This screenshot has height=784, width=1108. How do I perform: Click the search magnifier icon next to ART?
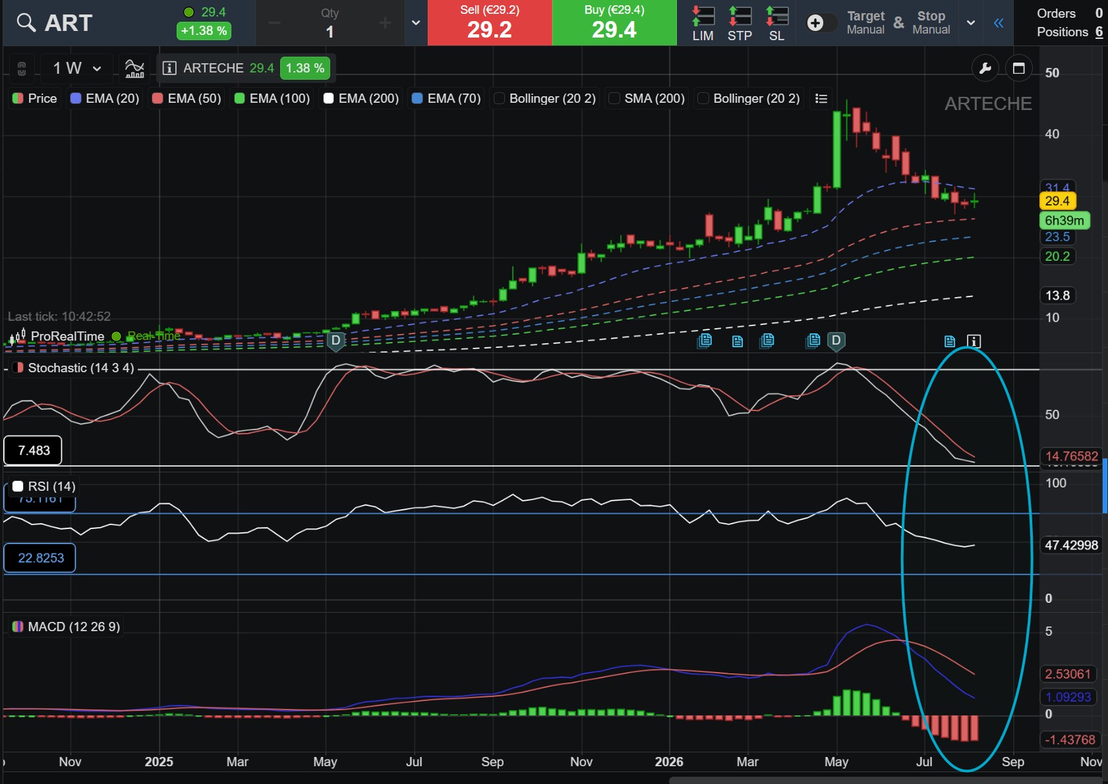(x=26, y=23)
